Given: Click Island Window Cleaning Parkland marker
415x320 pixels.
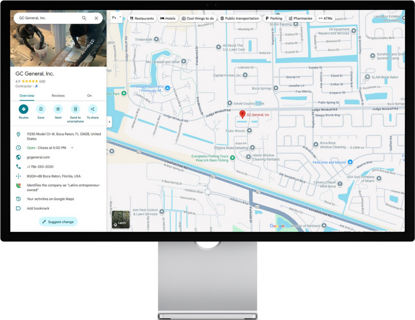Looking at the screenshot, I should [248, 157].
